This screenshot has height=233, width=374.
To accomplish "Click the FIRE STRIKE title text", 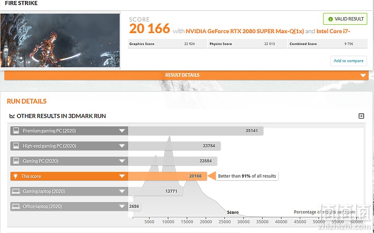I will tap(21, 3).
